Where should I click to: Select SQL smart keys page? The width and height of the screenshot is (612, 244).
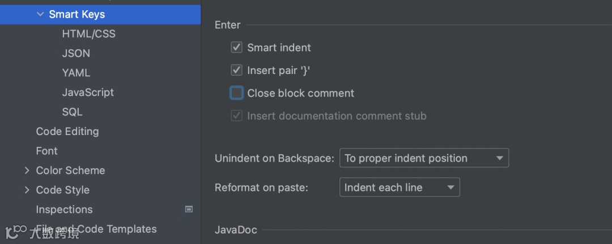click(72, 112)
